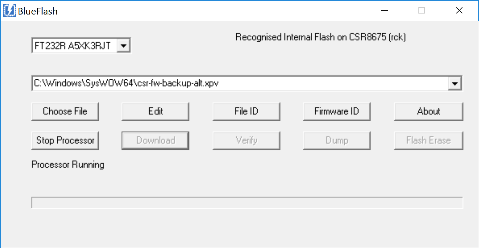Click the empty progress bar
The height and width of the screenshot is (248, 479).
tap(247, 203)
